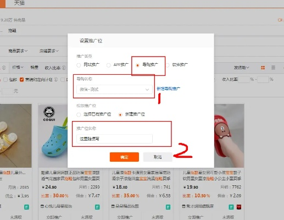Expand the 商品要求 filter dropdown

coord(18,51)
